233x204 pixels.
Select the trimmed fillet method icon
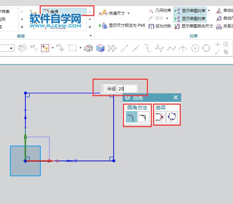tap(132, 117)
